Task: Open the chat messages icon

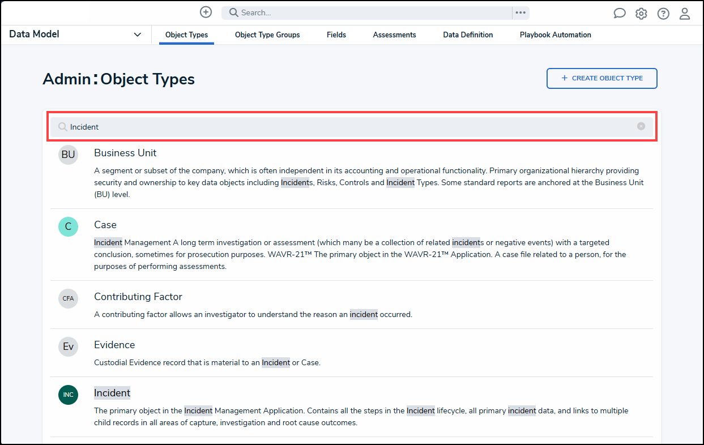Action: tap(620, 14)
